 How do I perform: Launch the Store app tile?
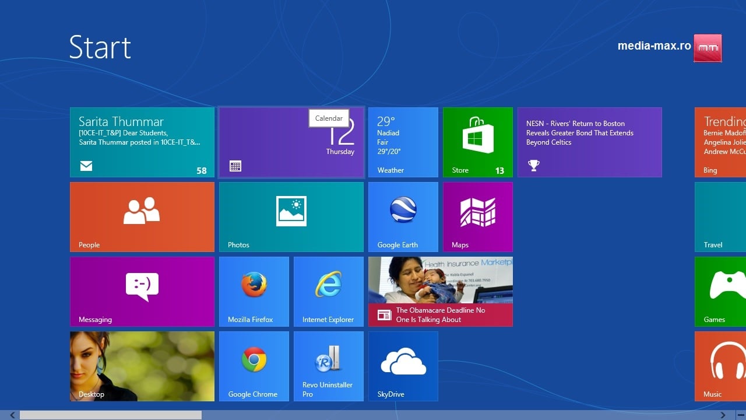click(478, 142)
